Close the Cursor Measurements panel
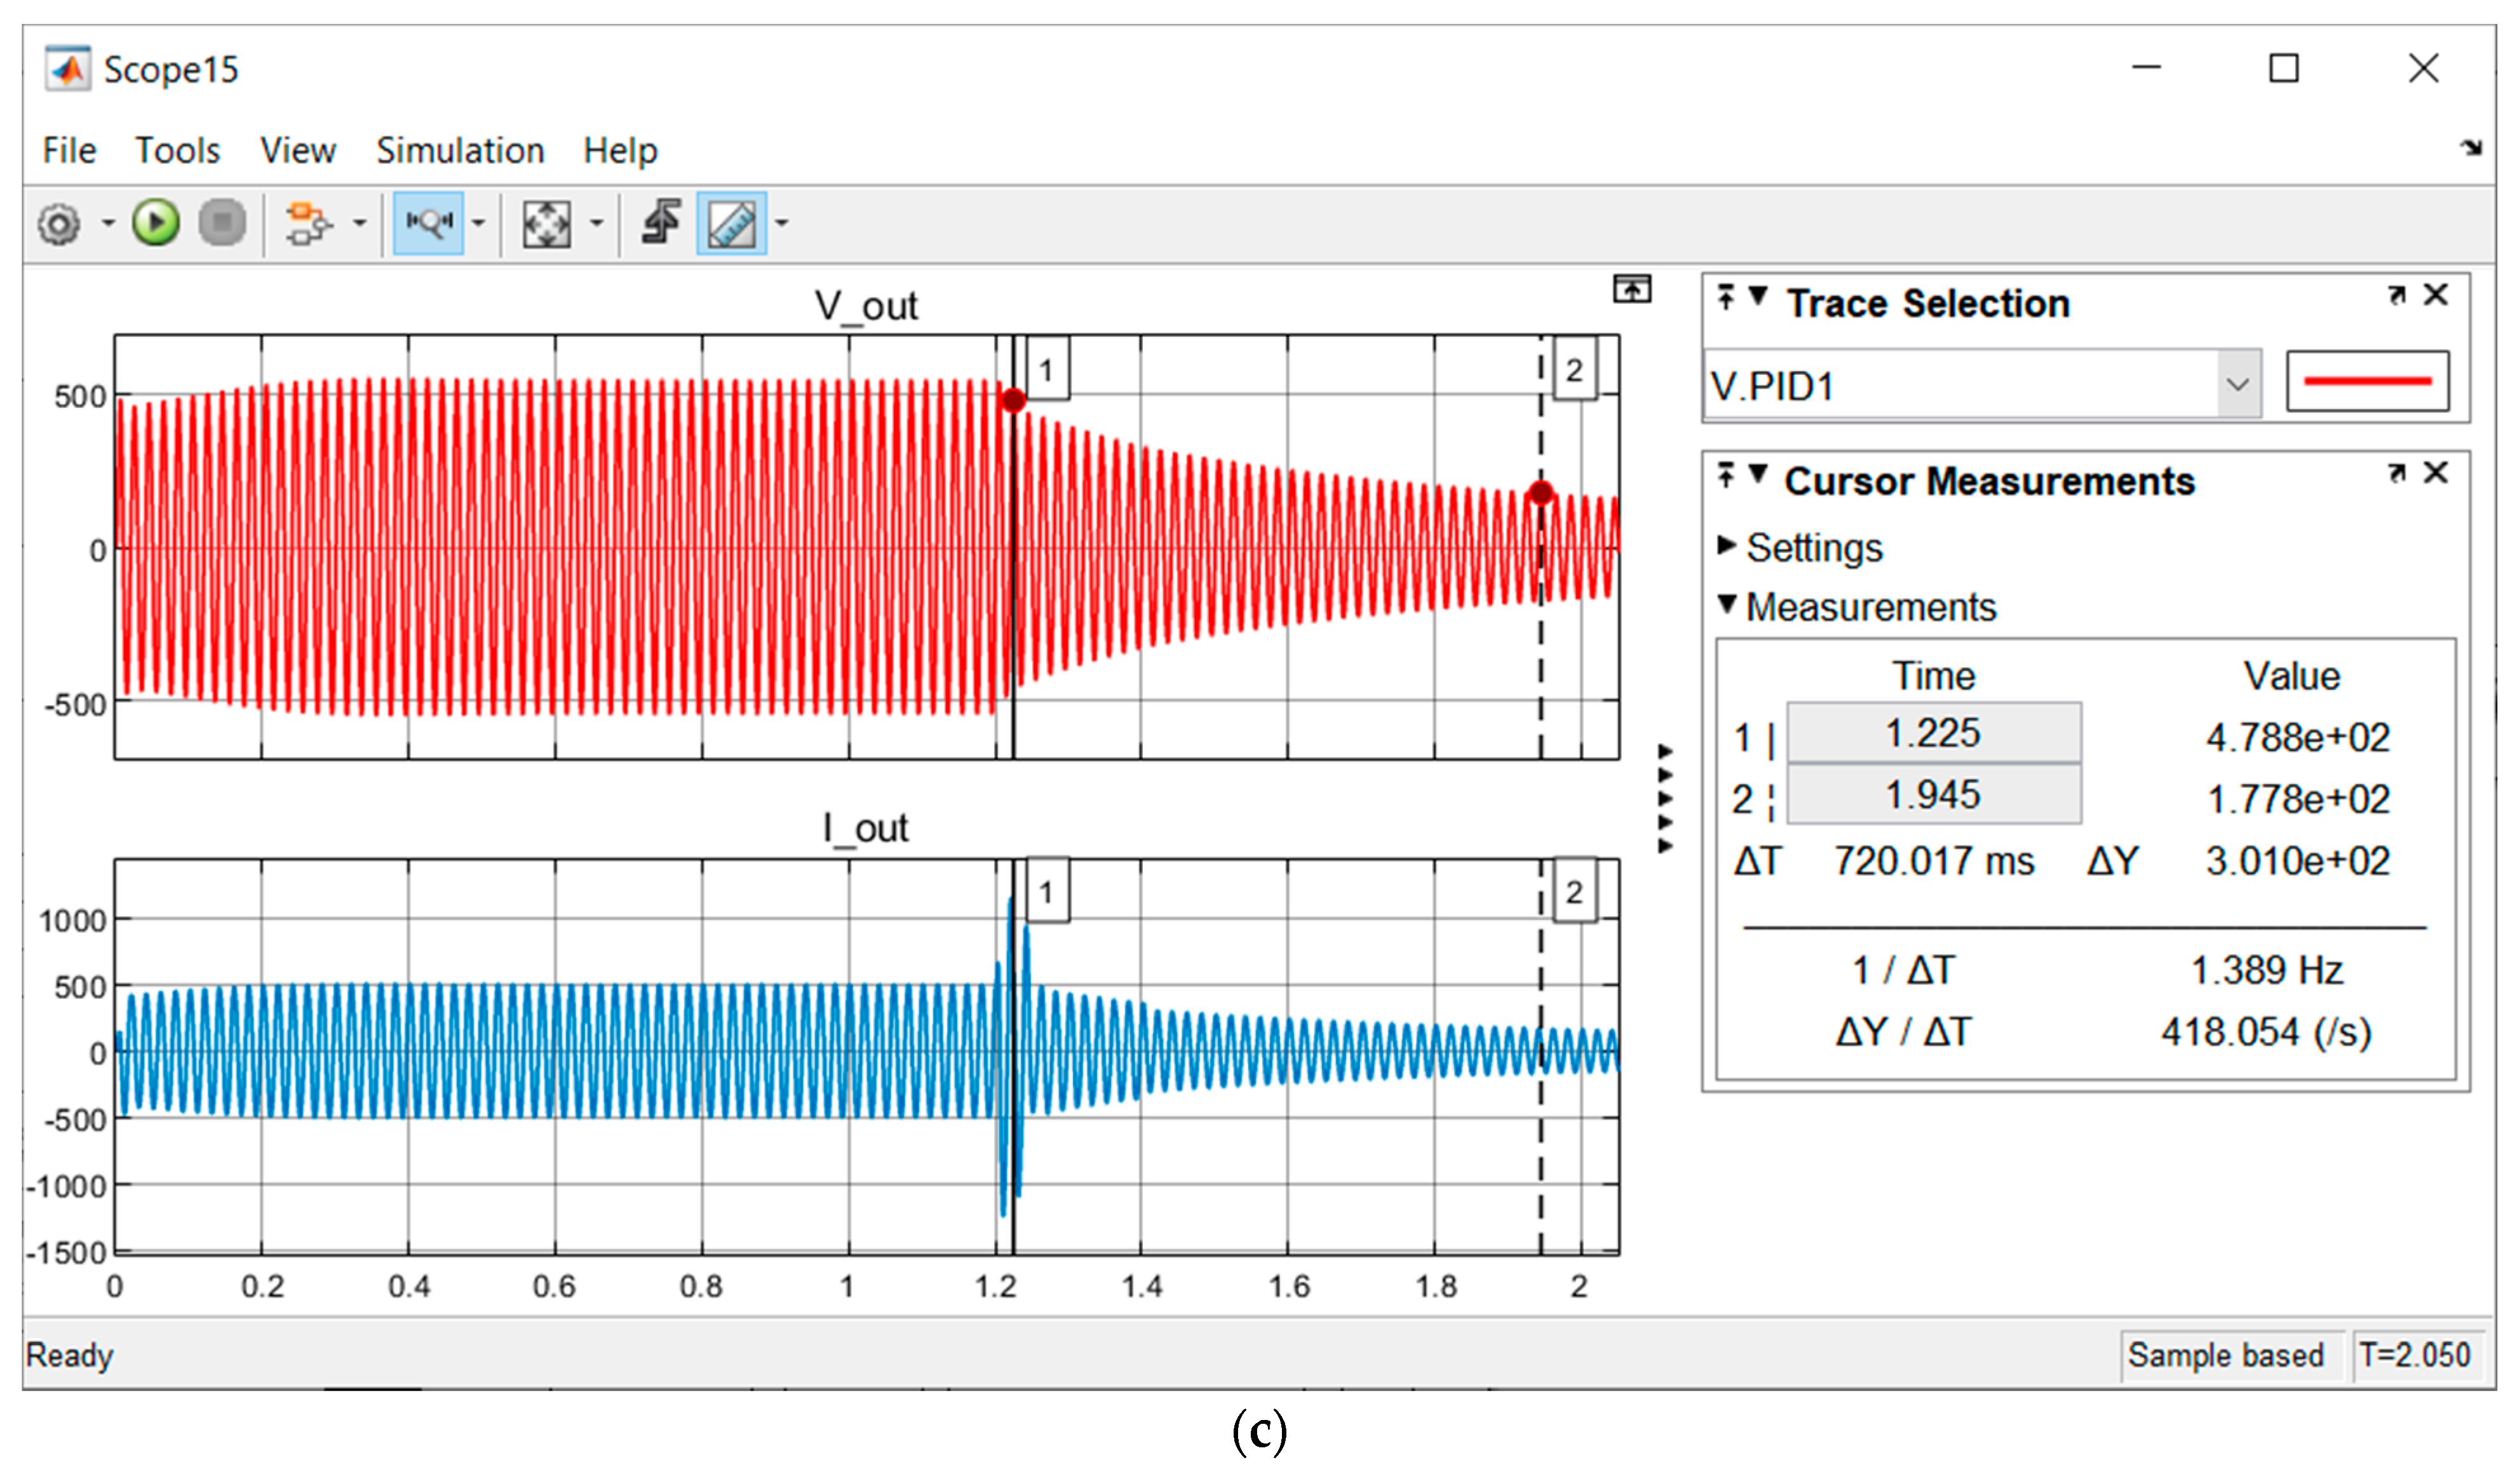The height and width of the screenshot is (1474, 2520). click(x=2436, y=472)
